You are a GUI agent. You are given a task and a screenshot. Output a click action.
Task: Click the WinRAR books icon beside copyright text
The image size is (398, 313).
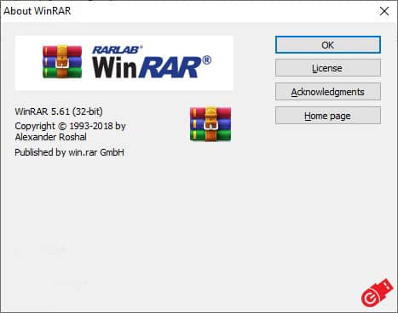coord(211,123)
